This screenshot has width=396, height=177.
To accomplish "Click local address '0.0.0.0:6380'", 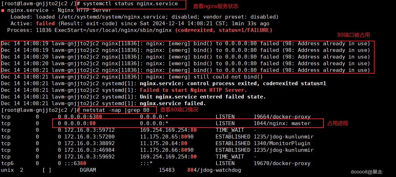I will 83,117.
